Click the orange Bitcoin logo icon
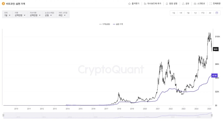The image size is (223, 122). pyautogui.click(x=3, y=4)
